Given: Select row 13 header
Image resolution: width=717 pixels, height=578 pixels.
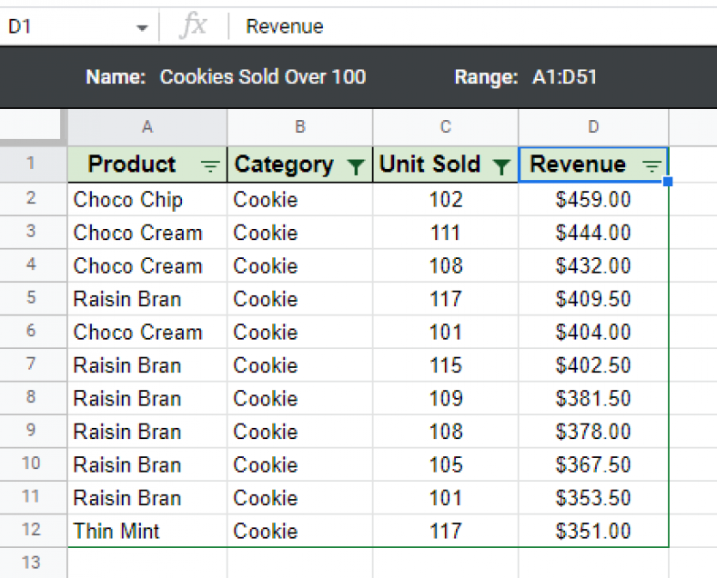Looking at the screenshot, I should (31, 563).
